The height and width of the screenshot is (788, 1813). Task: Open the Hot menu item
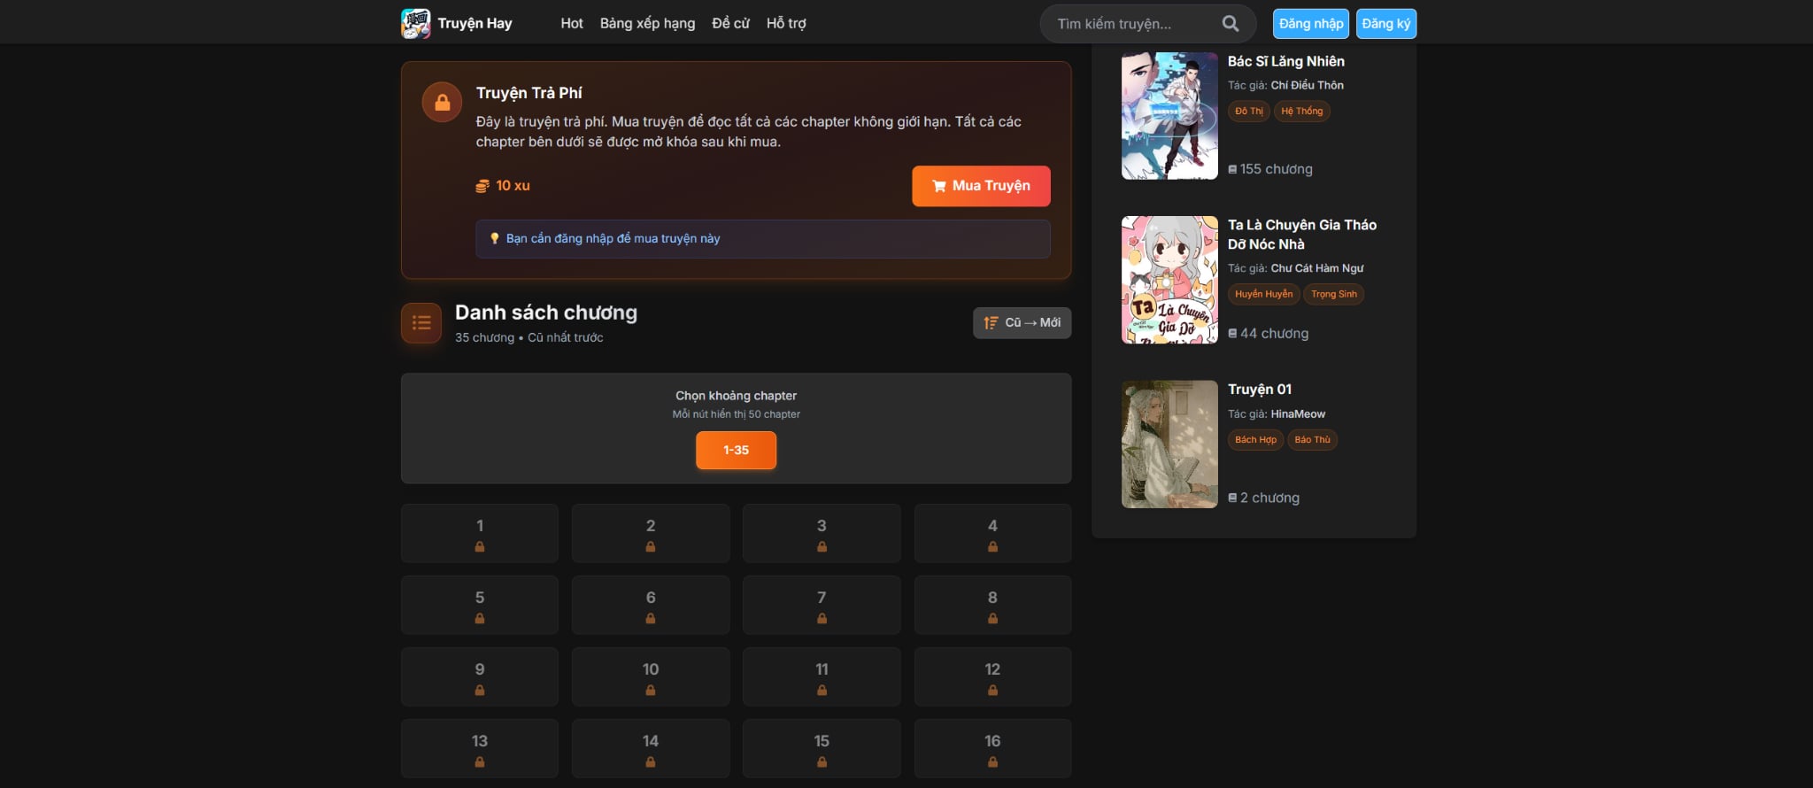571,24
